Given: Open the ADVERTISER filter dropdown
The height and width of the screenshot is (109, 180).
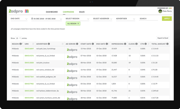Looking at the screenshot, I should (x=126, y=19).
